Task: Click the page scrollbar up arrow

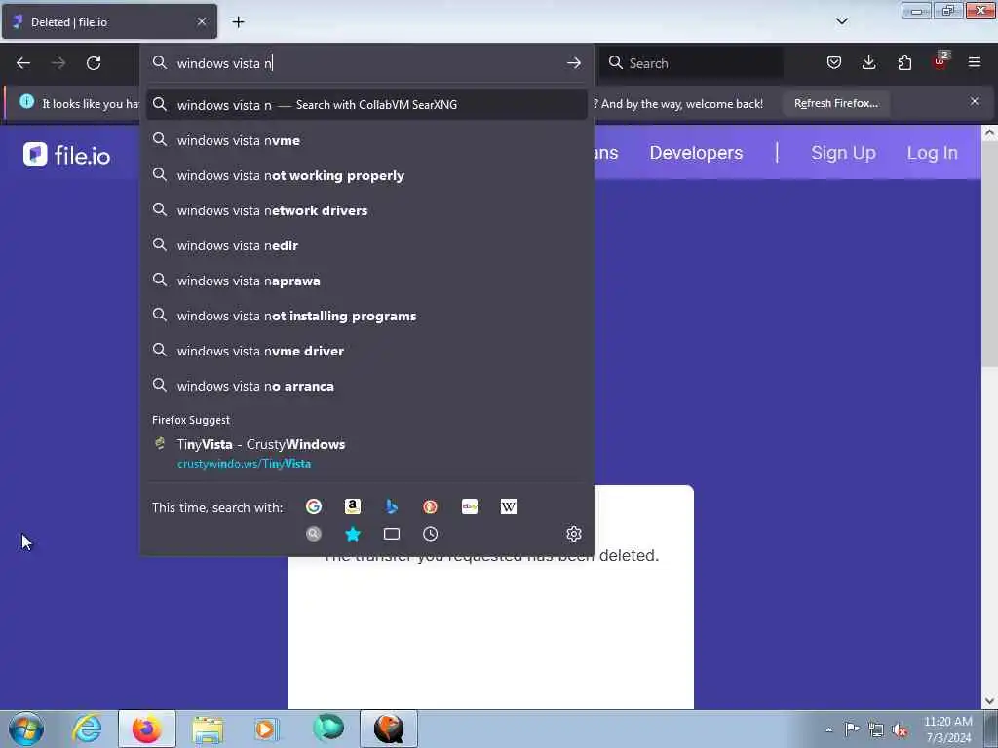Action: [989, 132]
